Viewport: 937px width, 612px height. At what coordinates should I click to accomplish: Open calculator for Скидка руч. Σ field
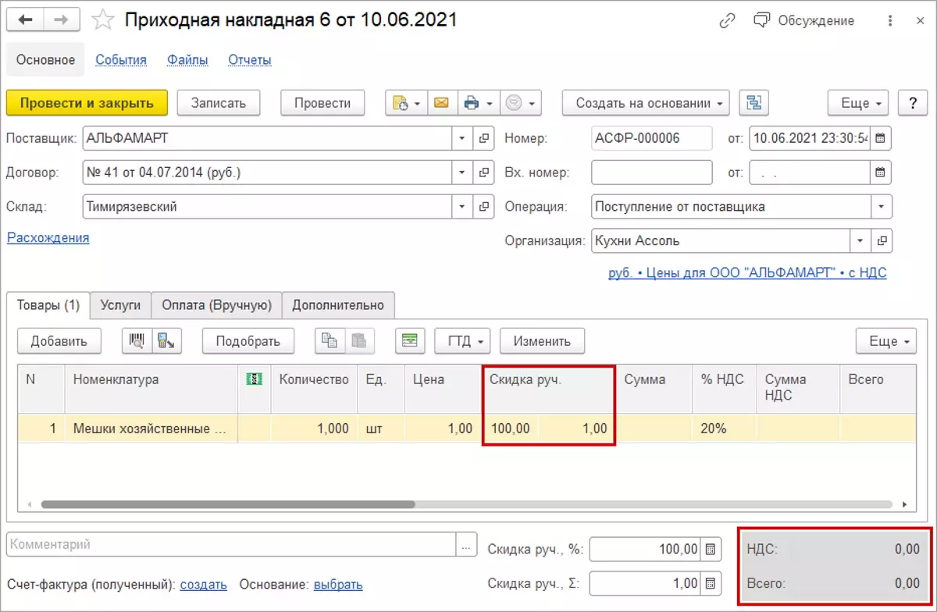(711, 583)
